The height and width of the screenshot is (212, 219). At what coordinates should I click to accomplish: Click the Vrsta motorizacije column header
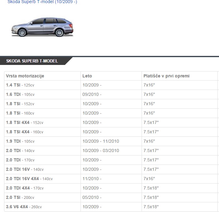pyautogui.click(x=43, y=76)
